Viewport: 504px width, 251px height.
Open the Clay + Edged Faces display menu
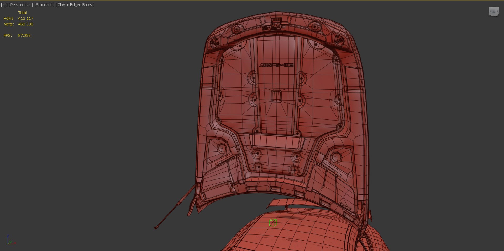(x=75, y=5)
